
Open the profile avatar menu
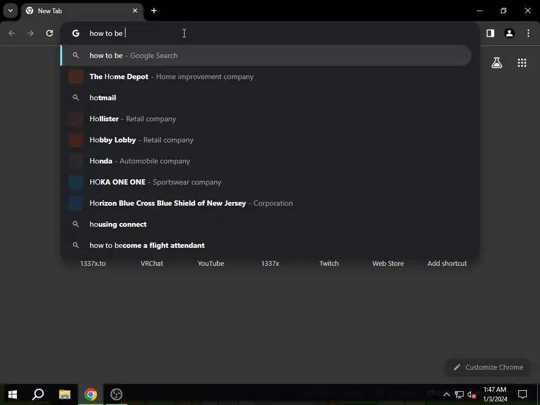509,33
